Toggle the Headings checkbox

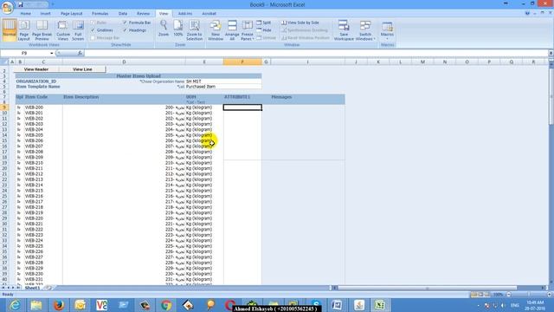125,30
